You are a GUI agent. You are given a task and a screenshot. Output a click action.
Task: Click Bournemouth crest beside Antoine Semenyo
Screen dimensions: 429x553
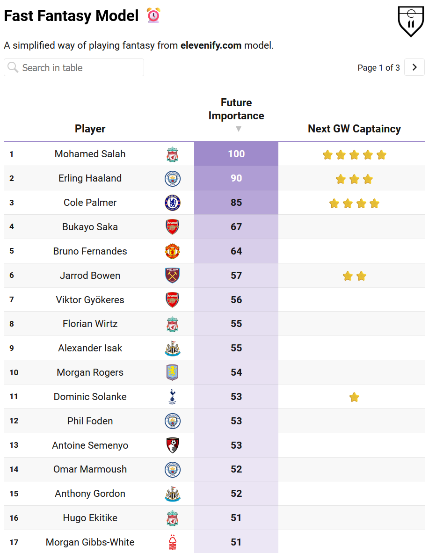coord(173,445)
